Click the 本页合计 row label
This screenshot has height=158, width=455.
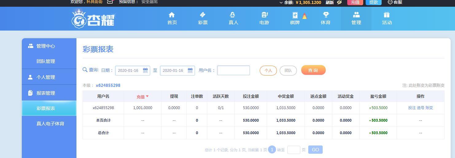103,120
